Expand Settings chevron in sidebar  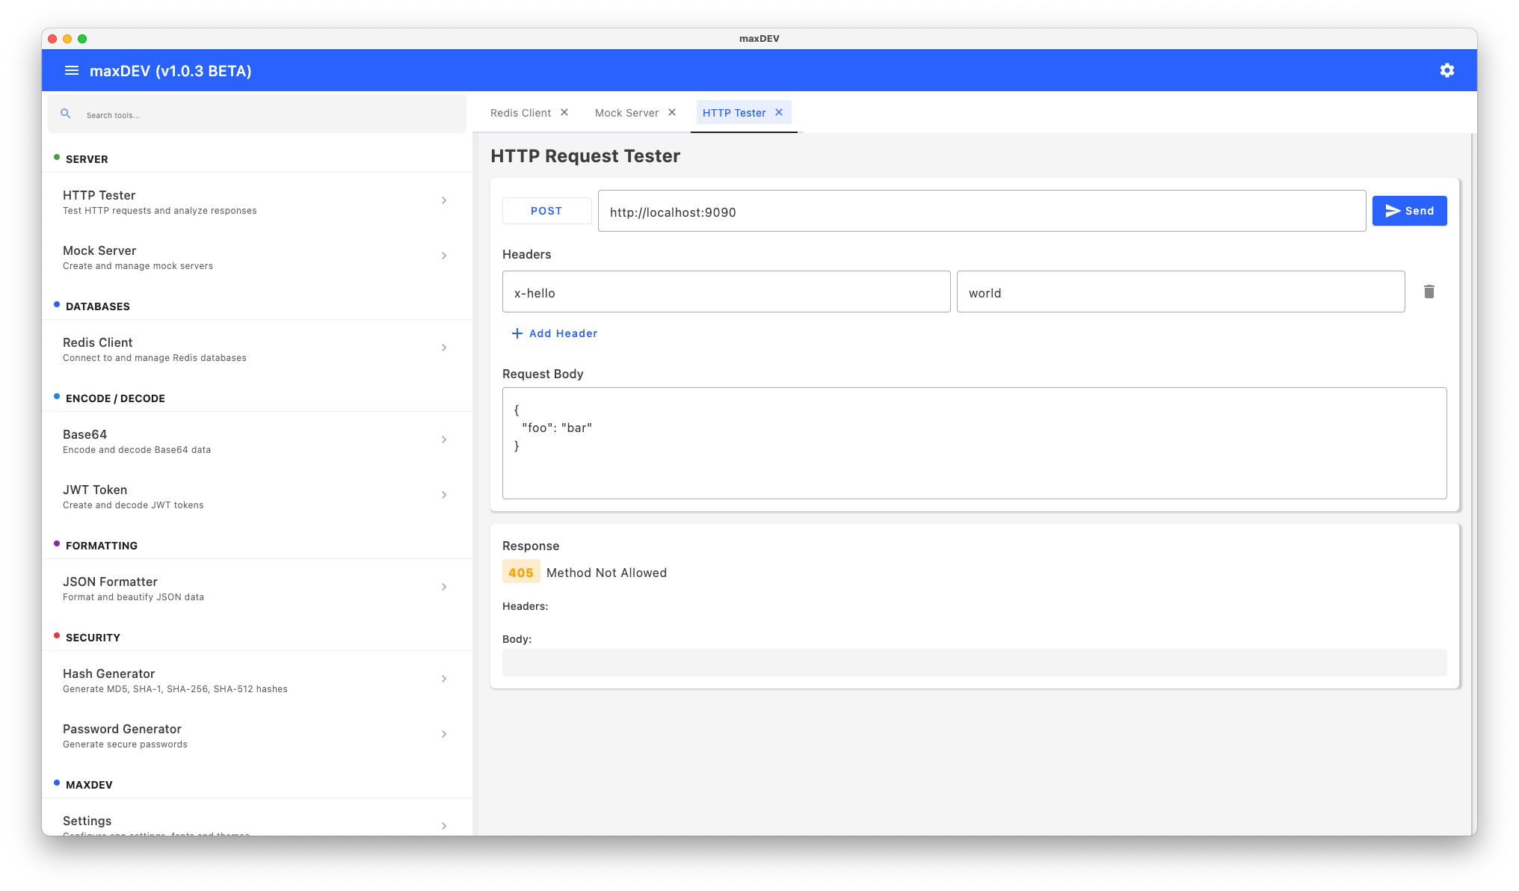tap(444, 826)
